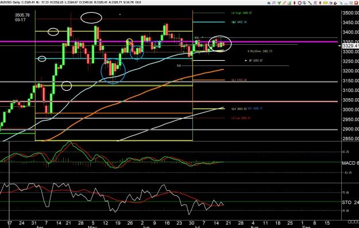Viewport: 359px width, 228px height.
Task: Select the pencil drawing tool
Action: coord(284,3)
